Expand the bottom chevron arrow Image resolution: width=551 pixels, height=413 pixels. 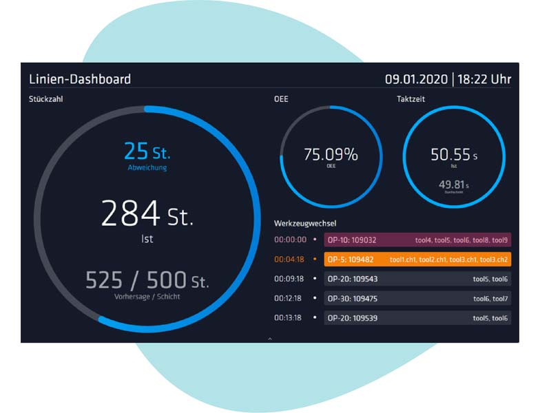(x=270, y=339)
